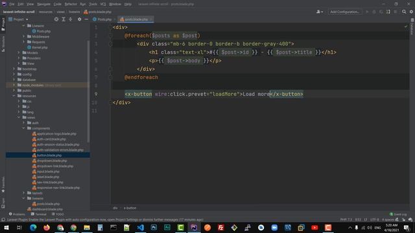
Task: Close the posts.blade.php tab
Action: (x=151, y=19)
